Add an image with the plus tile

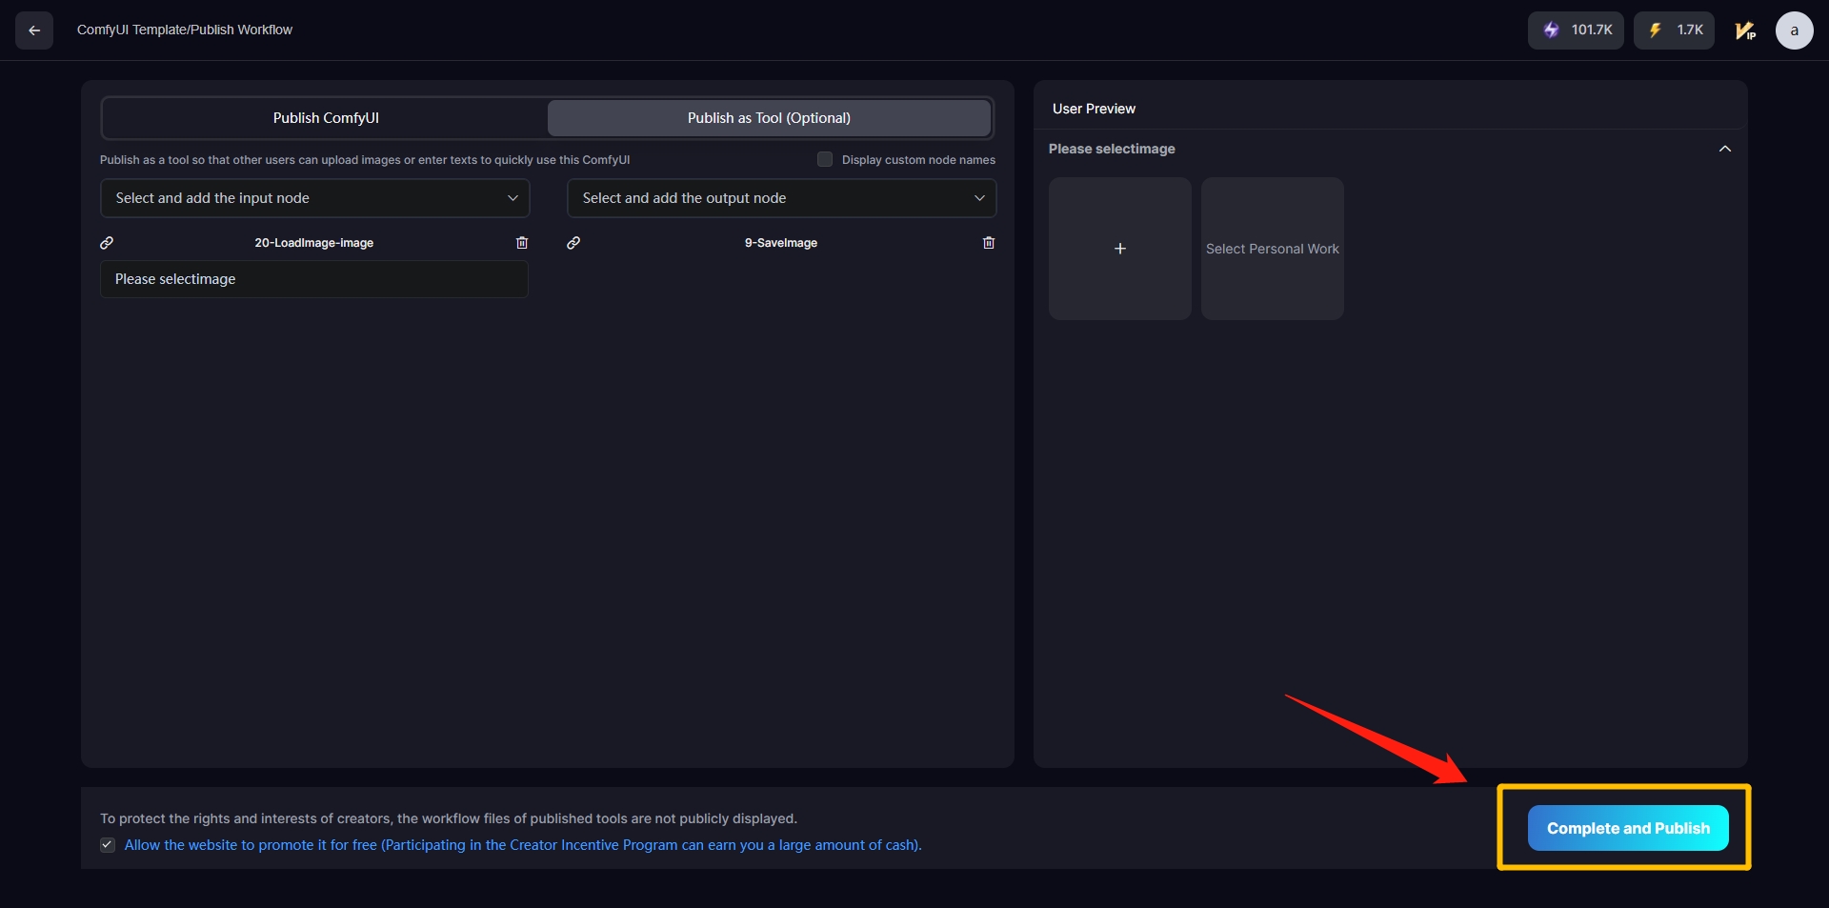[1119, 249]
